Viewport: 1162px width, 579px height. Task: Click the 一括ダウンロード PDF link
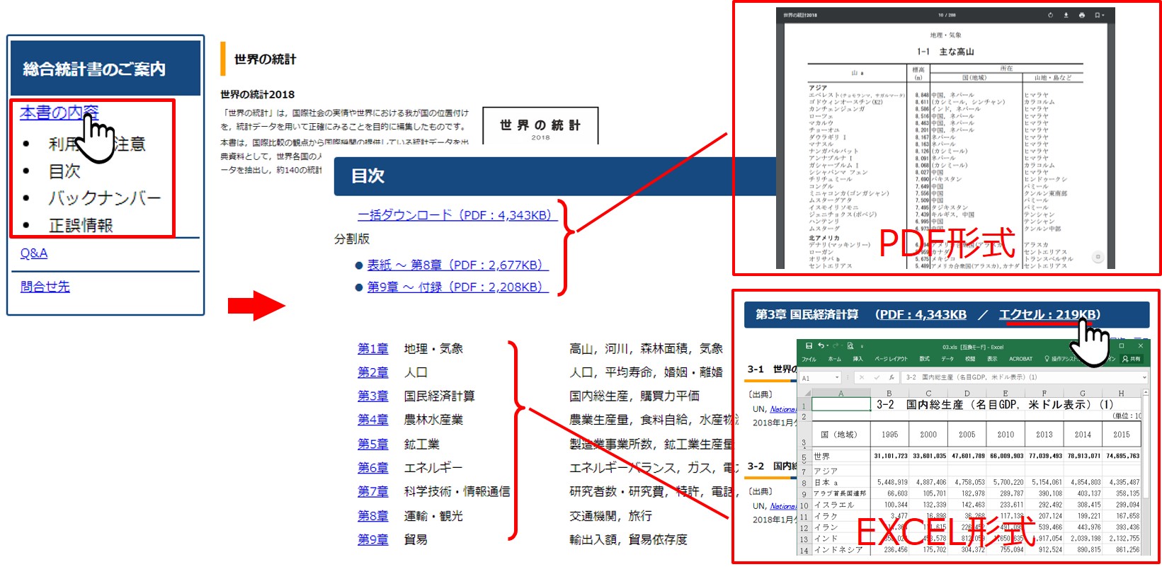[x=454, y=215]
